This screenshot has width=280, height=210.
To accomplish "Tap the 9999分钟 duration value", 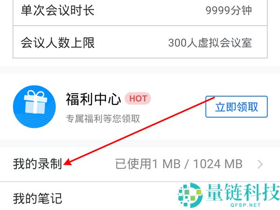I will coord(229,10).
